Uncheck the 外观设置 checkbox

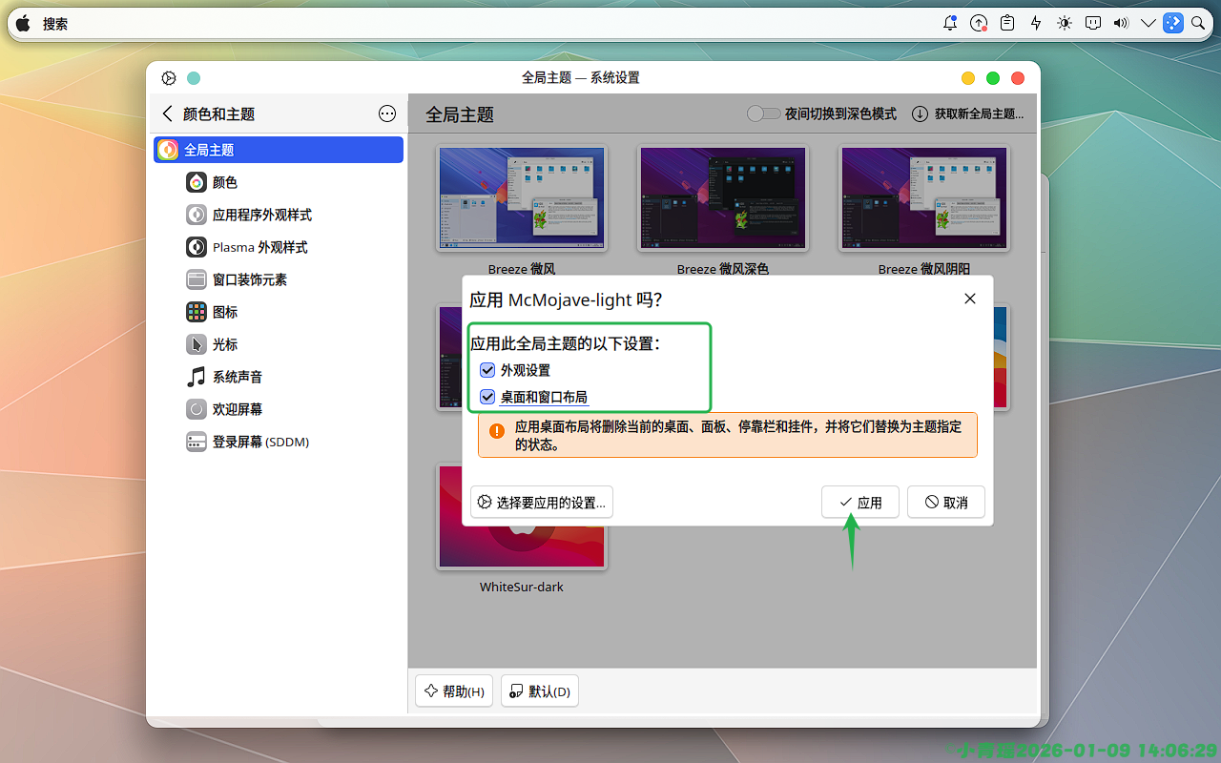tap(487, 370)
